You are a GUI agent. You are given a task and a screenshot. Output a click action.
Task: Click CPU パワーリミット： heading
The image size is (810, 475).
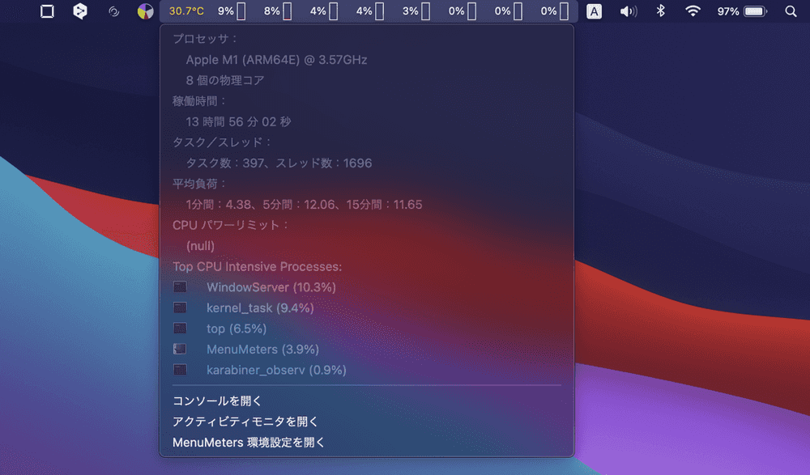(230, 225)
